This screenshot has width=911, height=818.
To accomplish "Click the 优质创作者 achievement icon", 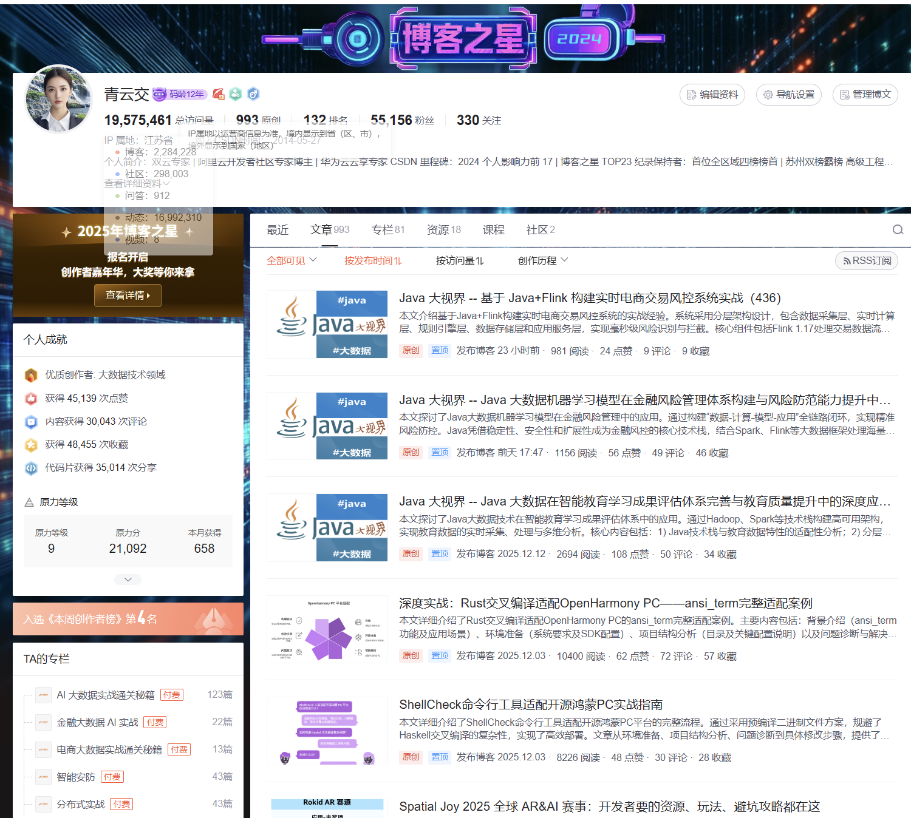I will tap(31, 375).
